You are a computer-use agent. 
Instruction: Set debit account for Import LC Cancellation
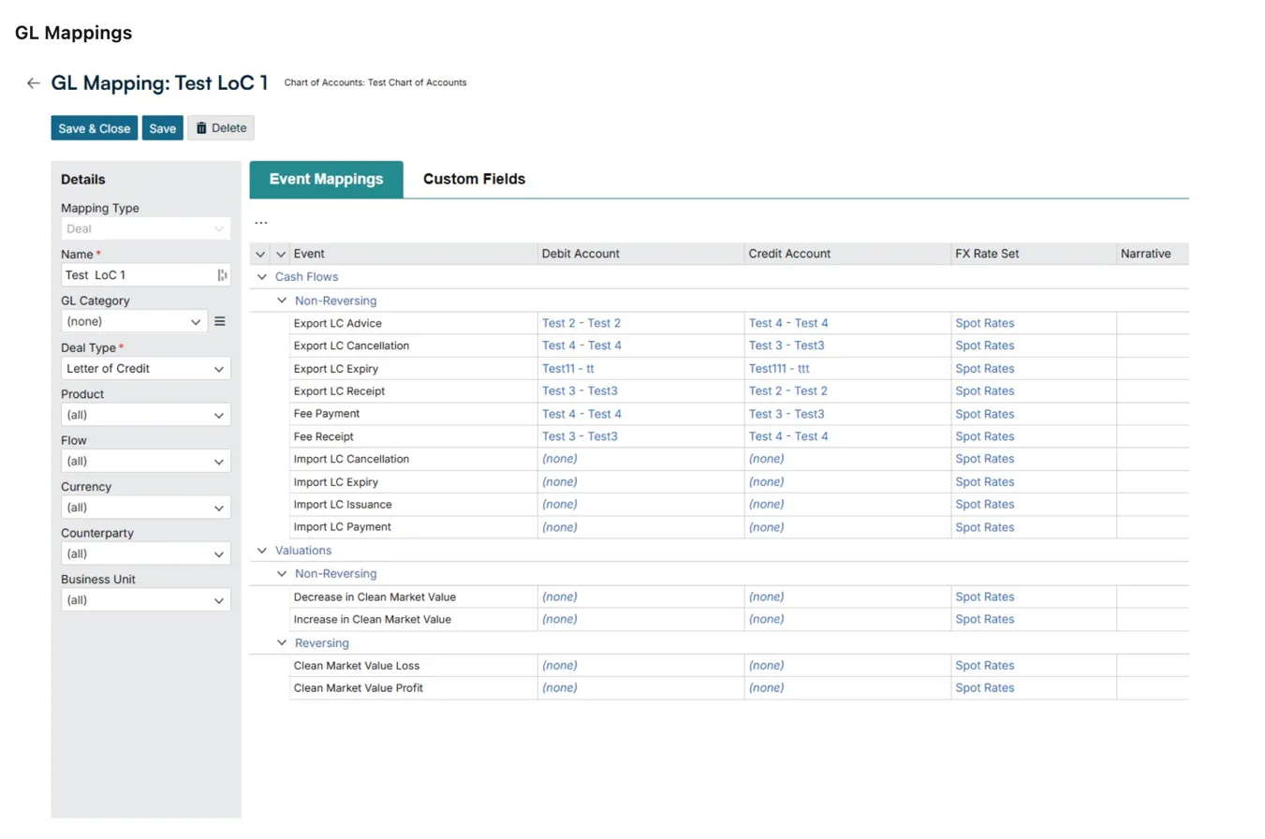pyautogui.click(x=560, y=459)
